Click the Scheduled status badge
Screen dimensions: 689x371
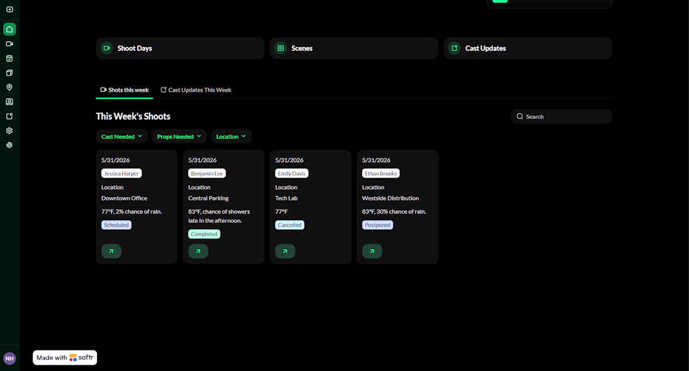117,225
